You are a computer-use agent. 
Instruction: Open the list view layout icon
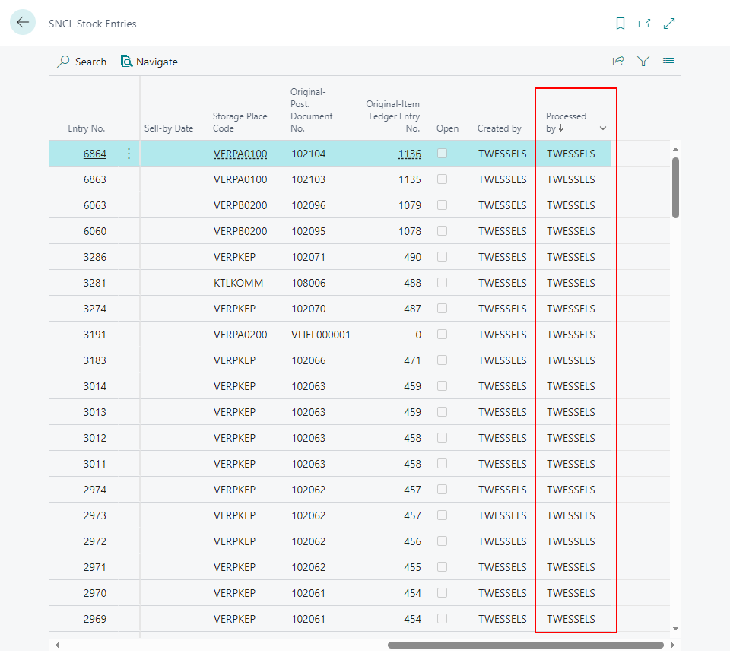tap(668, 62)
